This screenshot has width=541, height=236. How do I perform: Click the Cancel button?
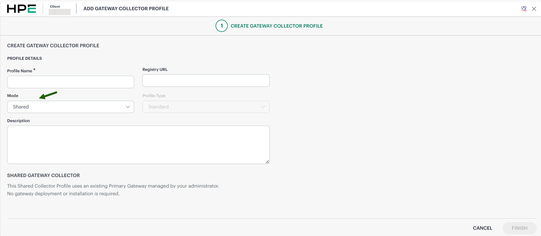coord(482,228)
